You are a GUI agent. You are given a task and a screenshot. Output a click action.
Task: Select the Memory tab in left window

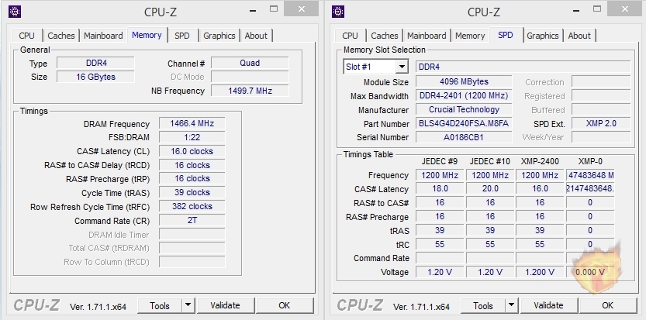coord(147,35)
